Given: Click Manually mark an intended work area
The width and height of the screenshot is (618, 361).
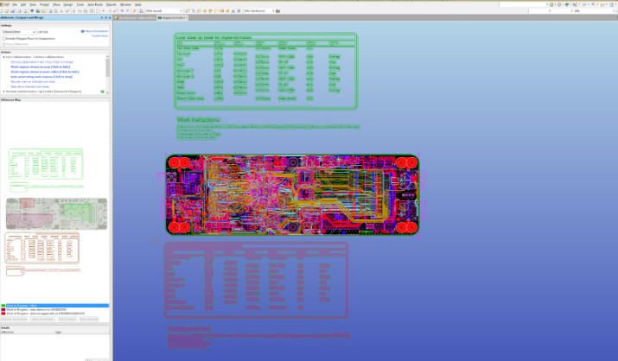Looking at the screenshot, I should (33, 82).
